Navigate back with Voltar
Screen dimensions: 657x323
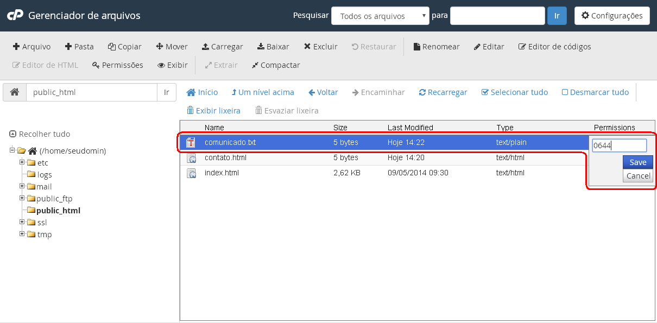(x=323, y=92)
